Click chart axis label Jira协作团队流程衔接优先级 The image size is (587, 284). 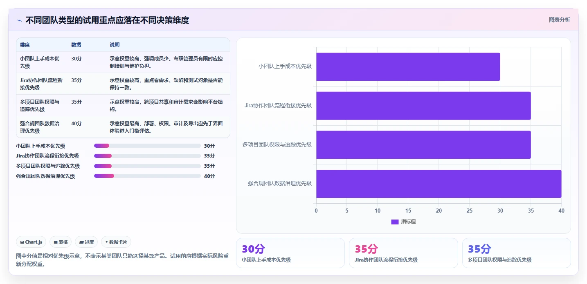(x=278, y=105)
